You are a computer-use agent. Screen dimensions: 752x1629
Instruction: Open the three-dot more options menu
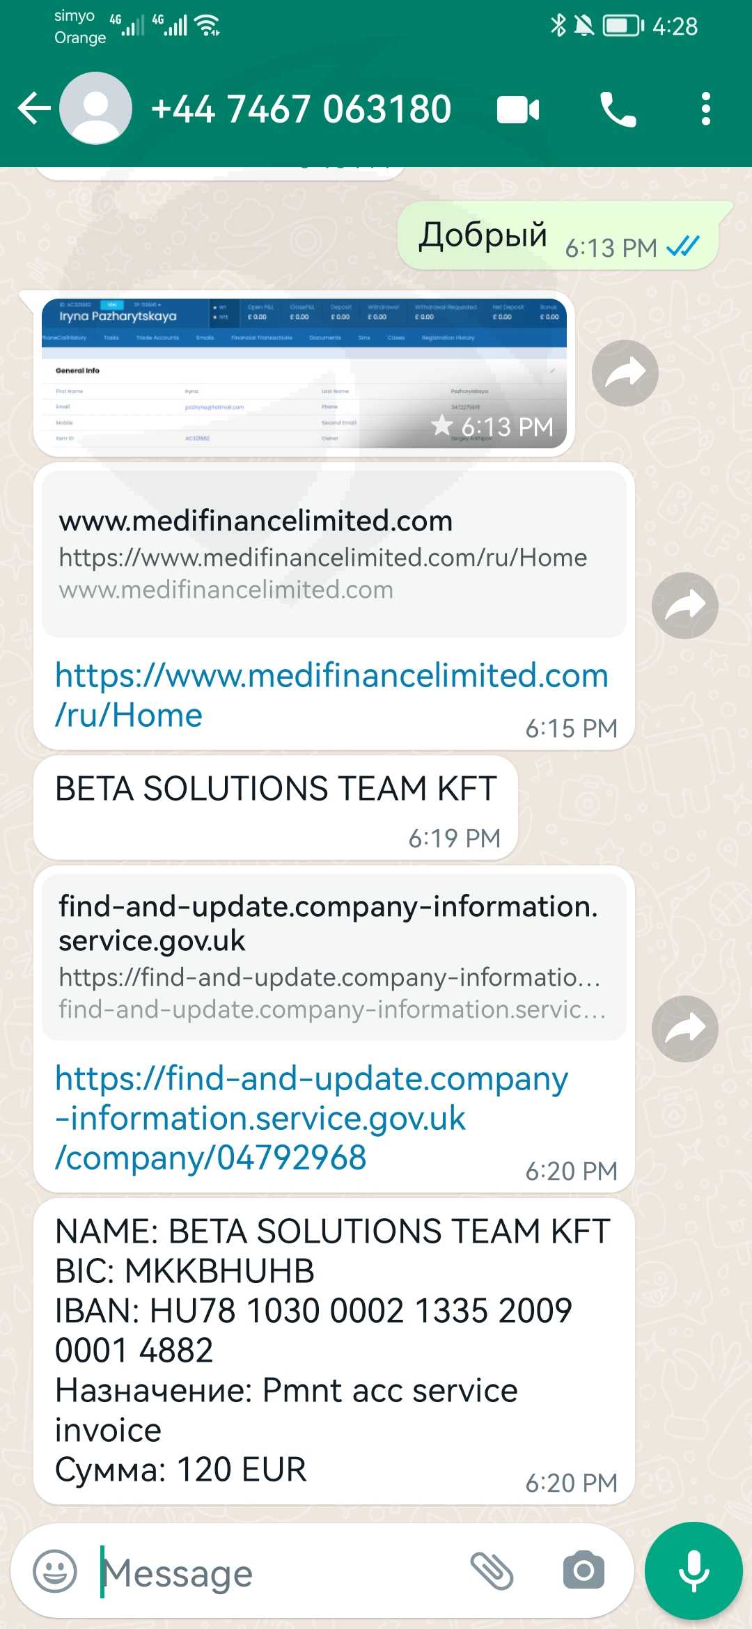click(706, 109)
